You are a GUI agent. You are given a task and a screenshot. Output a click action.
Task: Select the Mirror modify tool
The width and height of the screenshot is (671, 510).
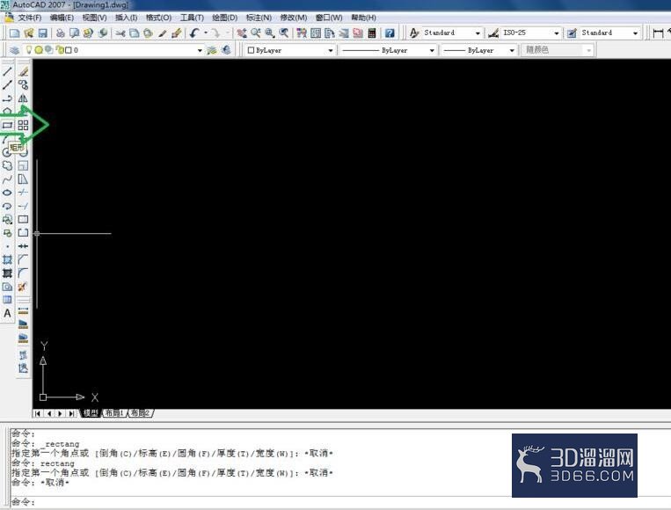[23, 98]
